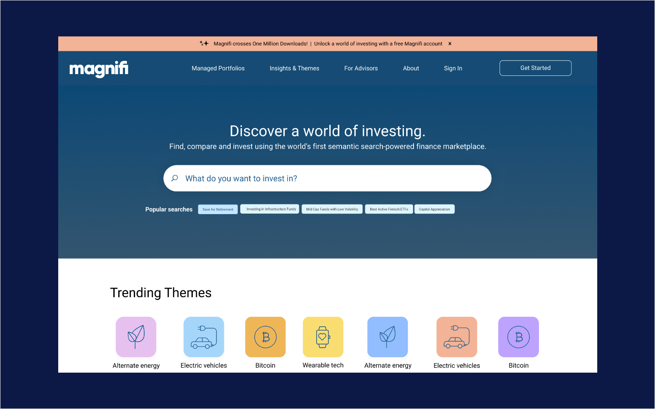
Task: Click the sparkle stars icon in banner
Action: click(204, 44)
